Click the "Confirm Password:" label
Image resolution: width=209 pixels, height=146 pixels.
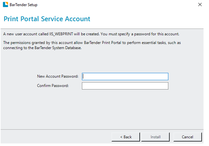(x=53, y=86)
